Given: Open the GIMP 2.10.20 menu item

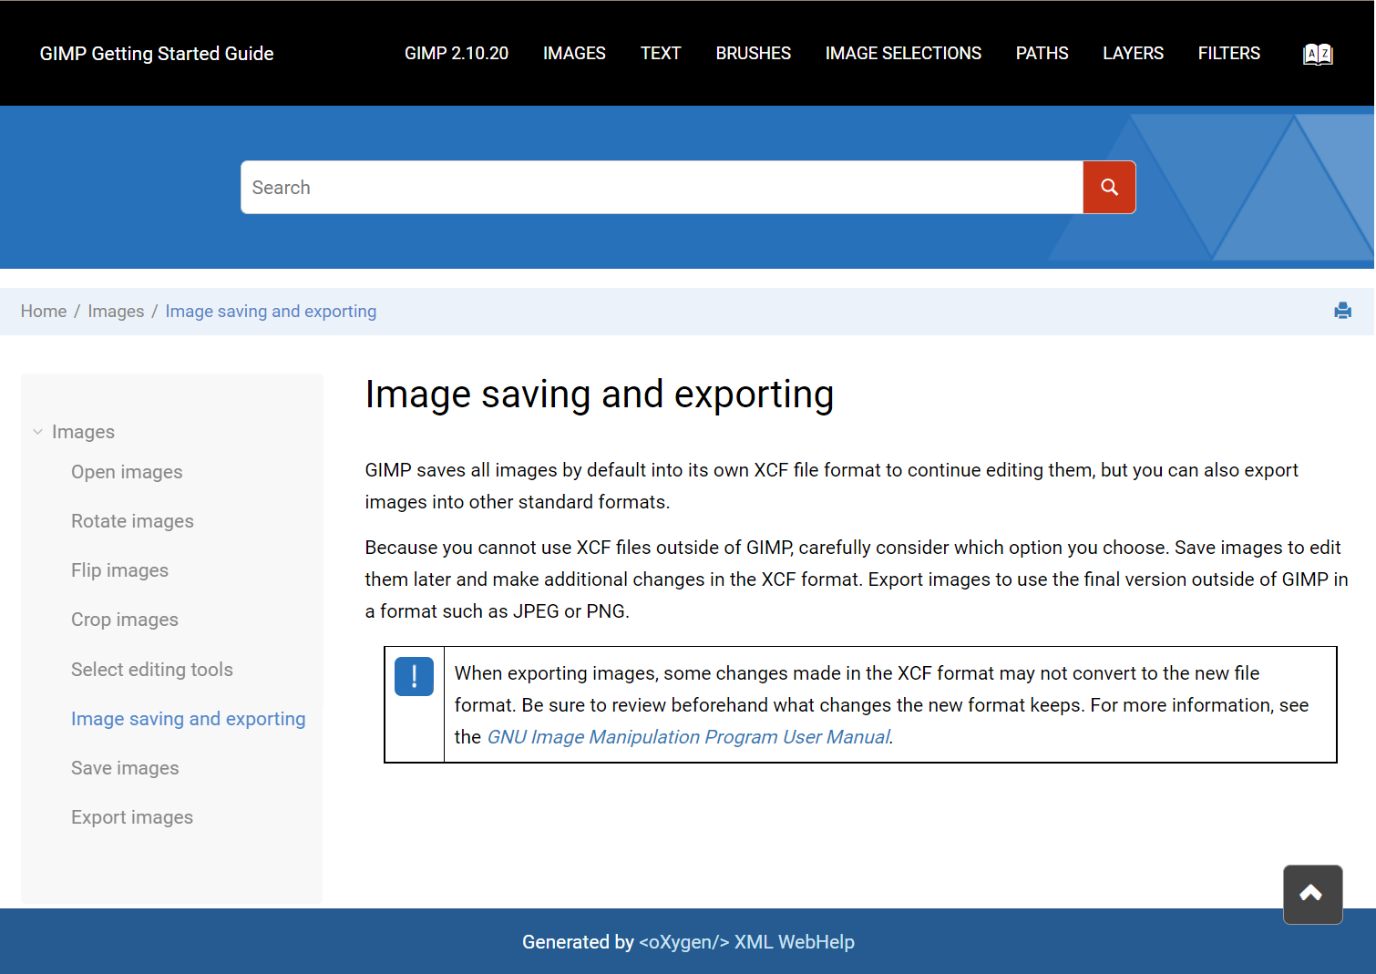Looking at the screenshot, I should point(457,54).
